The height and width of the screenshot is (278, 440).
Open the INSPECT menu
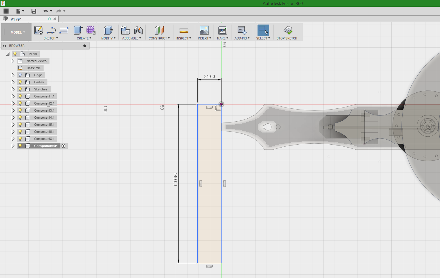tap(184, 38)
